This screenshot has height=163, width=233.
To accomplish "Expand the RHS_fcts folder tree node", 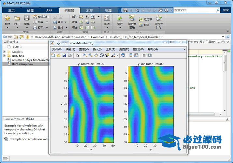I will click(4, 55).
